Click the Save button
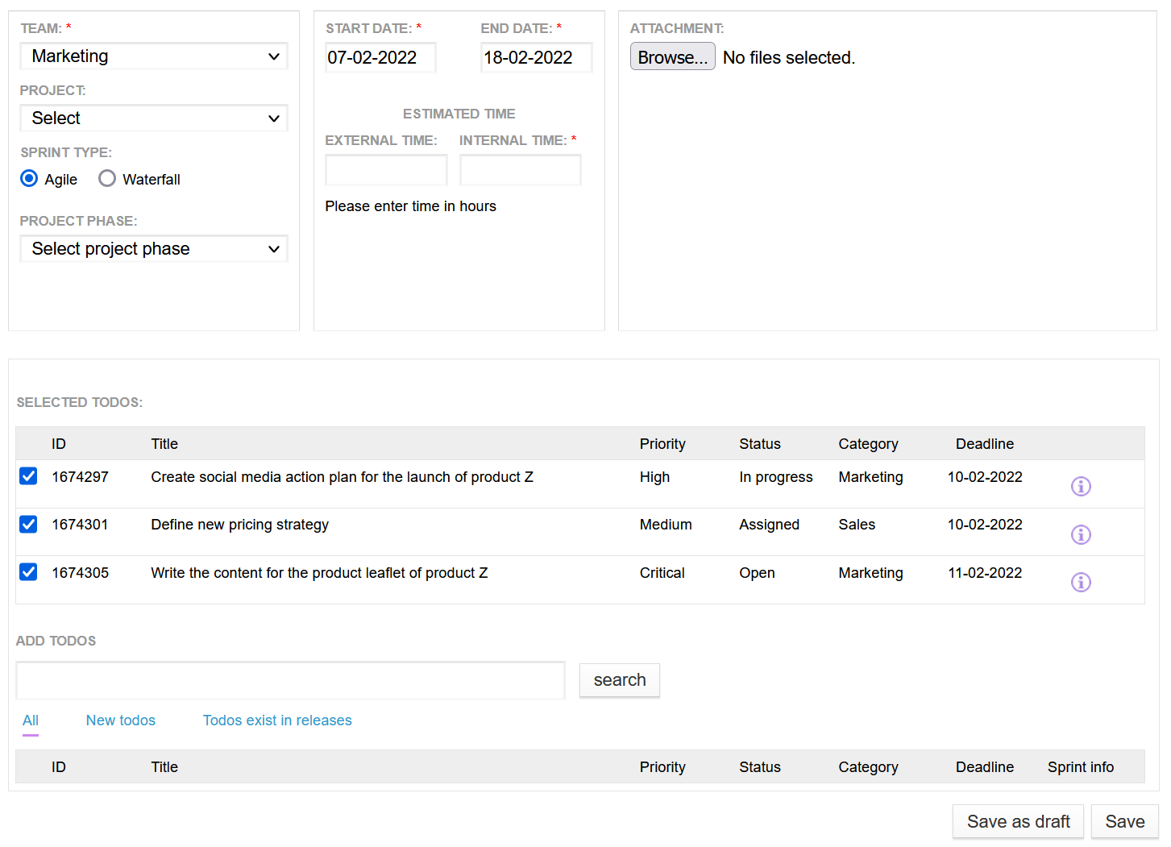Viewport: 1171px width, 847px height. [x=1124, y=821]
